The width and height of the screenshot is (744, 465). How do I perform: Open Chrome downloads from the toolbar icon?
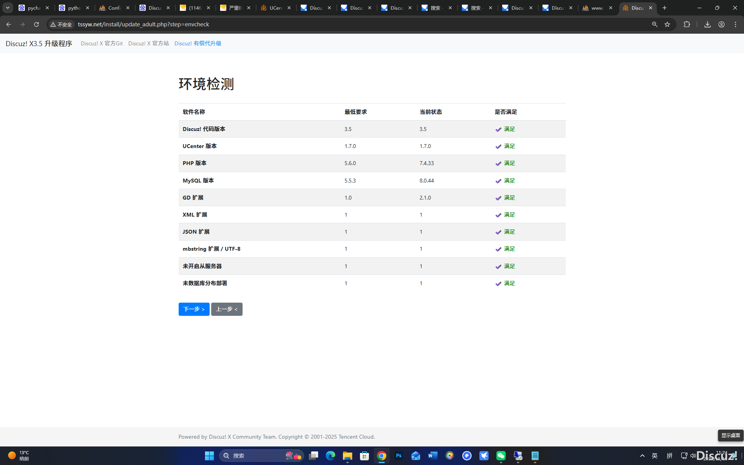(707, 24)
